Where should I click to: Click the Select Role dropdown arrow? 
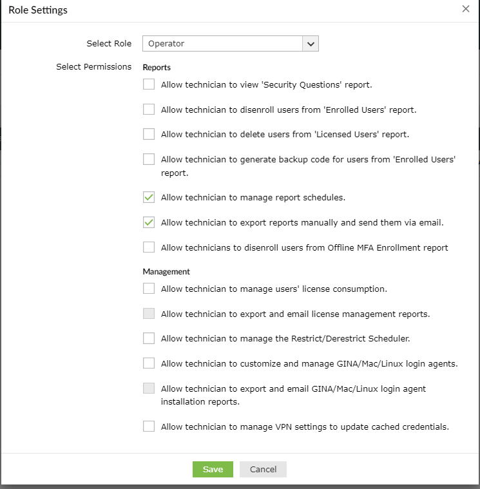pos(311,44)
